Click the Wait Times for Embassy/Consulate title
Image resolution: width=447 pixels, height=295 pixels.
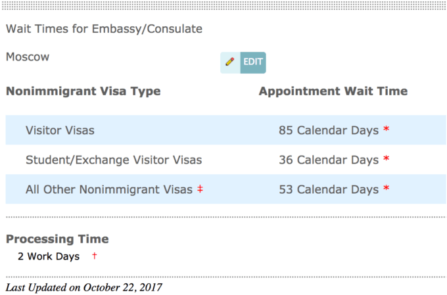[104, 29]
